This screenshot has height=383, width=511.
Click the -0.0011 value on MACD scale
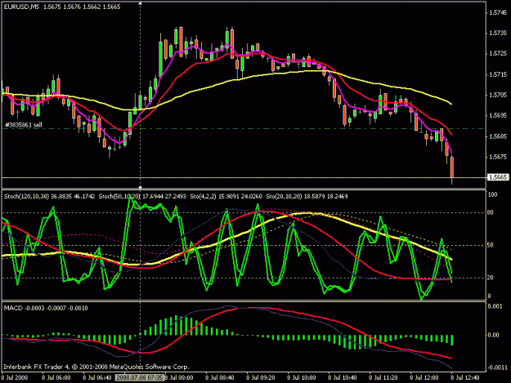[496, 367]
